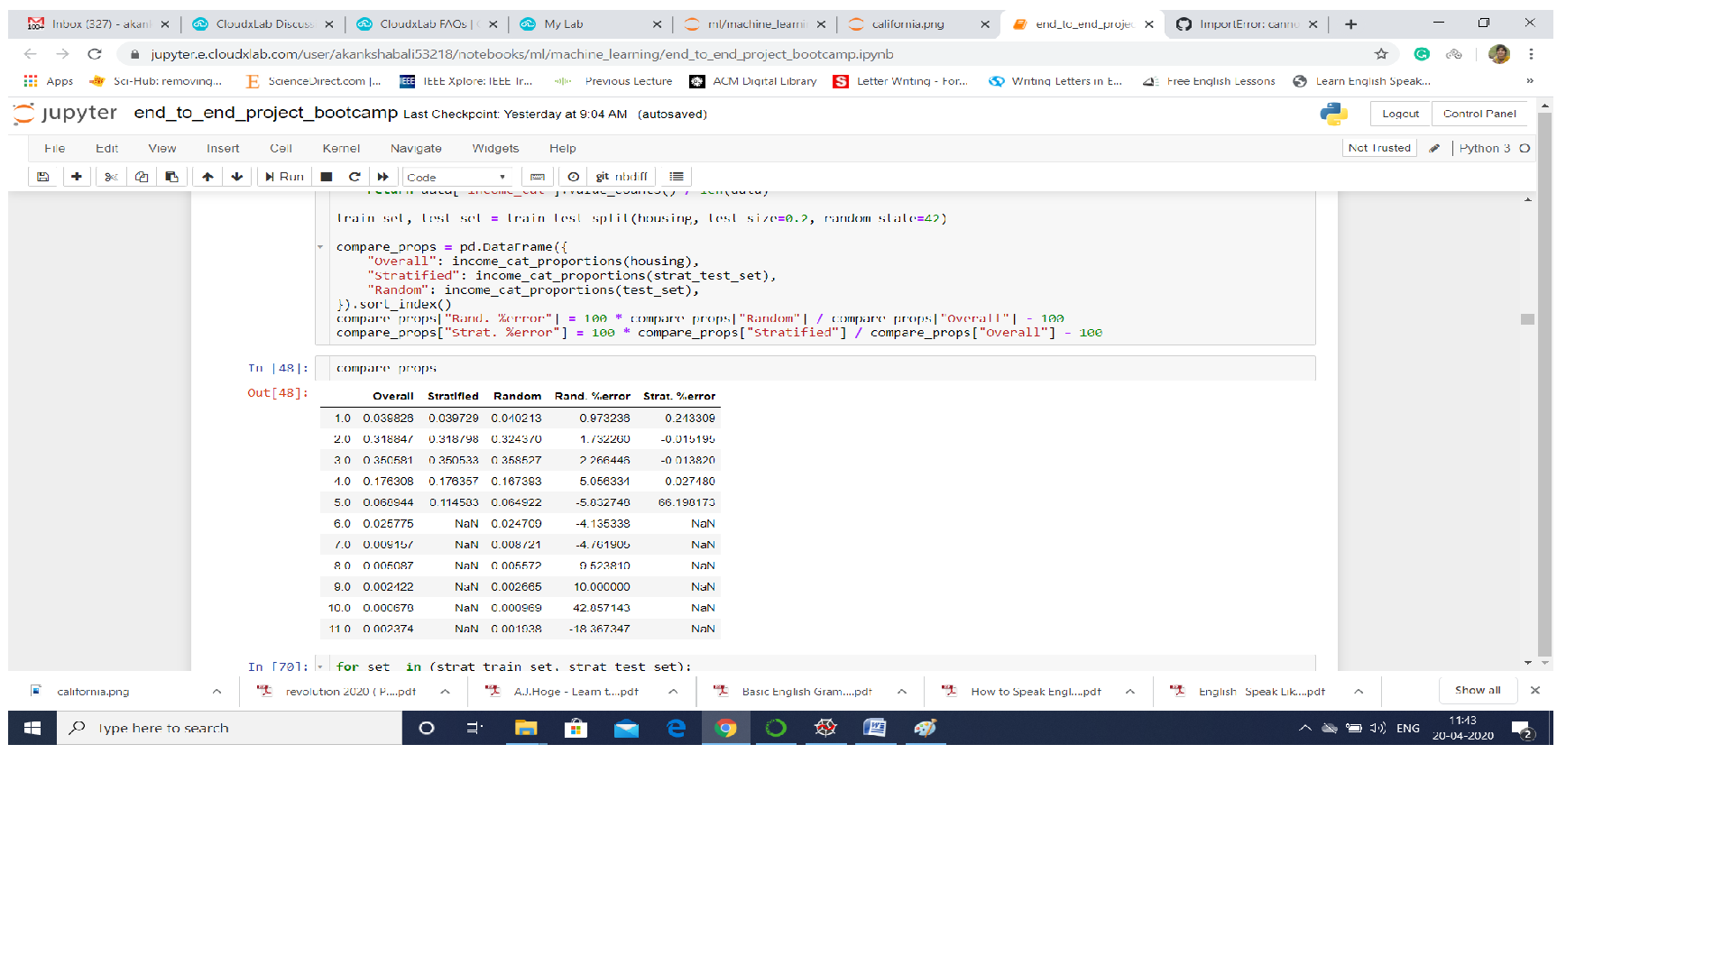Screen dimensions: 1732x974
Task: Open the Kernel menu
Action: pos(341,148)
